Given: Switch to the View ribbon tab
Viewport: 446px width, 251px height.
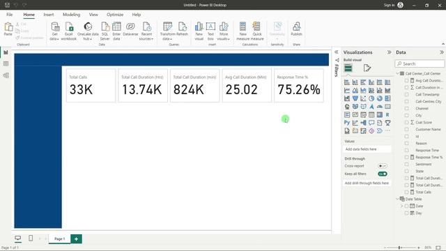Looking at the screenshot, I should point(93,15).
